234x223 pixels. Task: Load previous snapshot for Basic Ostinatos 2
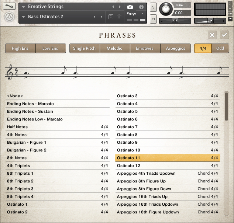pyautogui.click(x=94, y=17)
